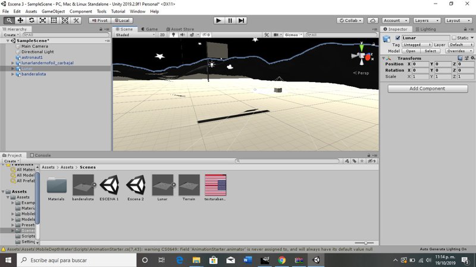Toggle 2D view mode in Scene
Screen dimensions: 476x267
162,35
